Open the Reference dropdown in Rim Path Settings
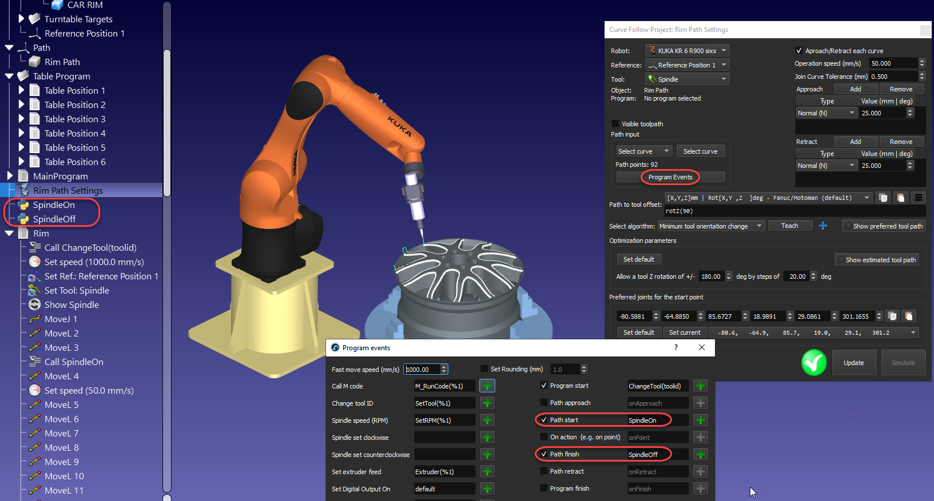Screen dimensions: 934x501 click(687, 65)
